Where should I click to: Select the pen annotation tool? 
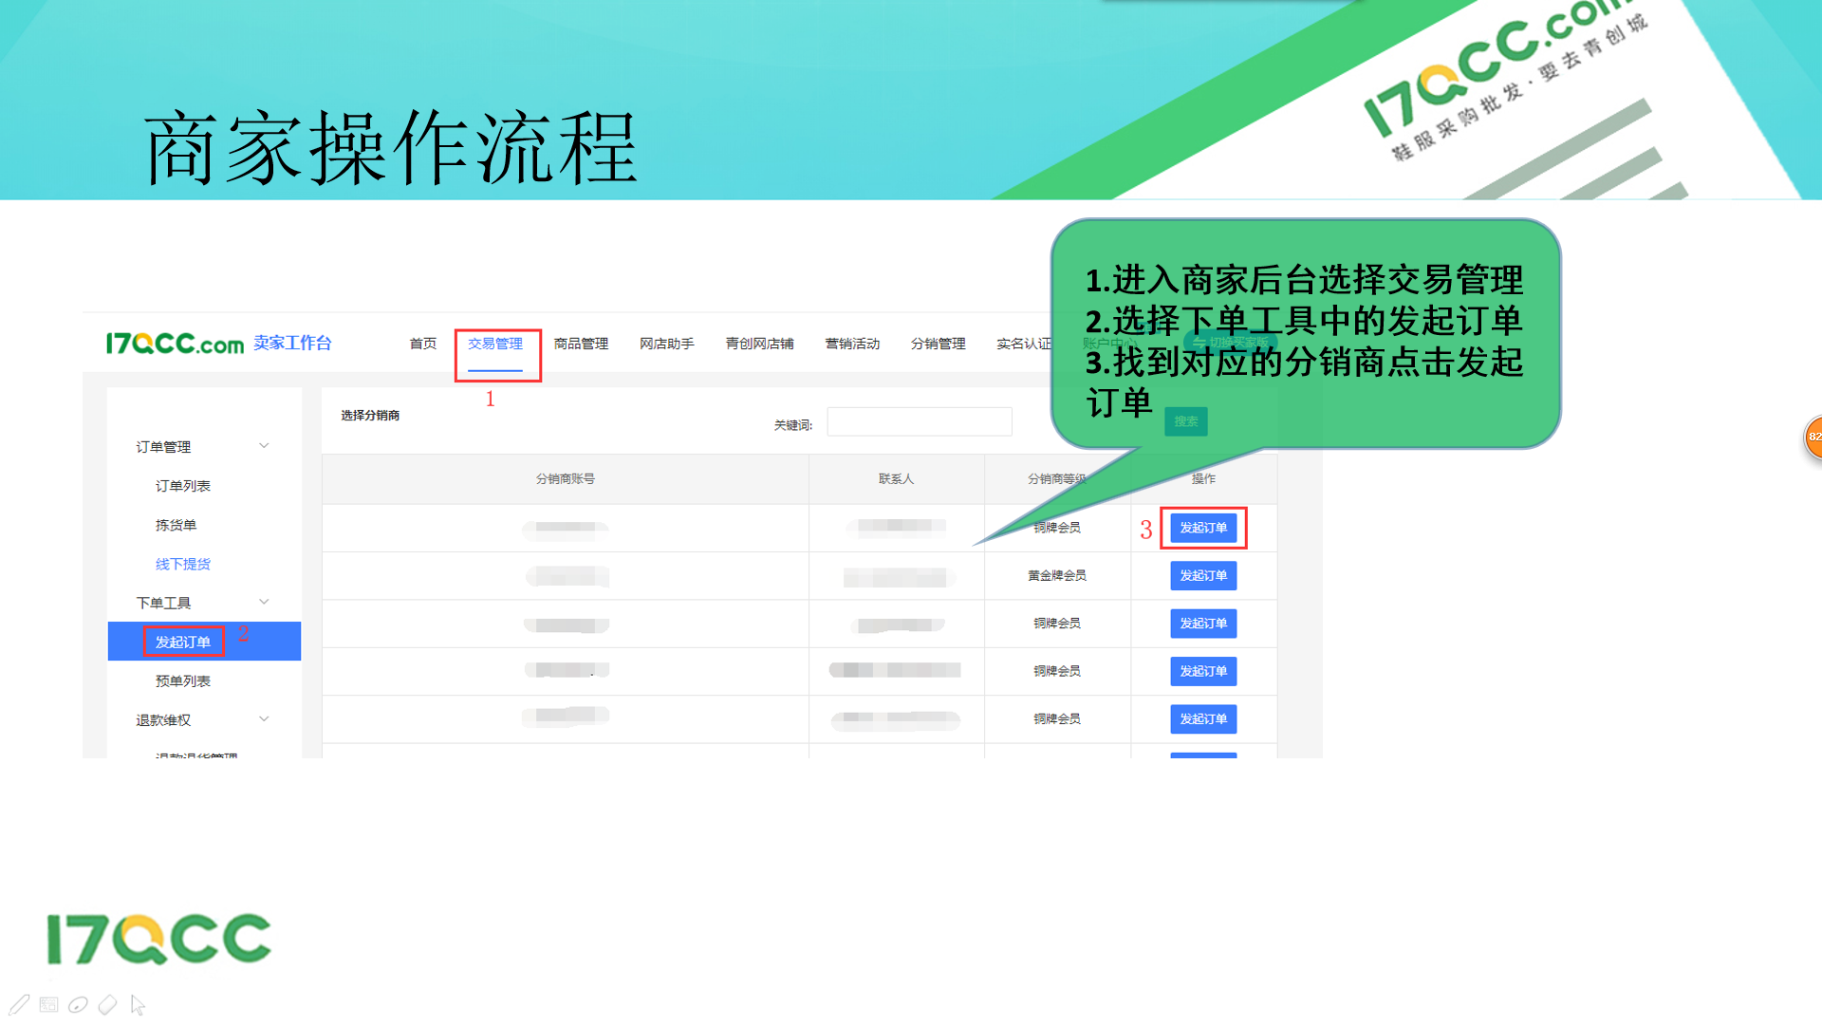pos(19,1004)
